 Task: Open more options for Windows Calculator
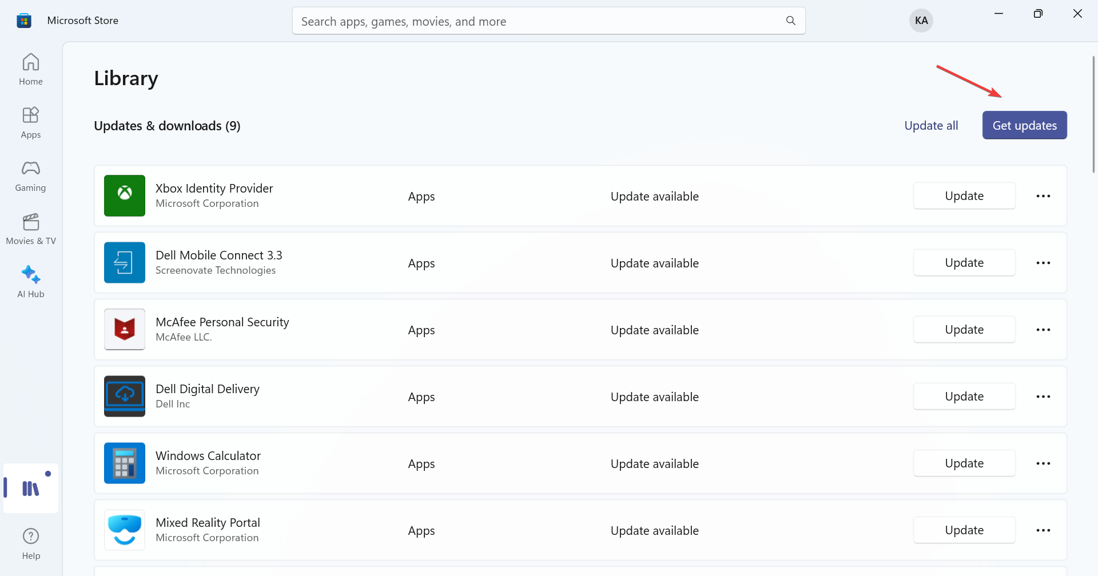click(1043, 463)
